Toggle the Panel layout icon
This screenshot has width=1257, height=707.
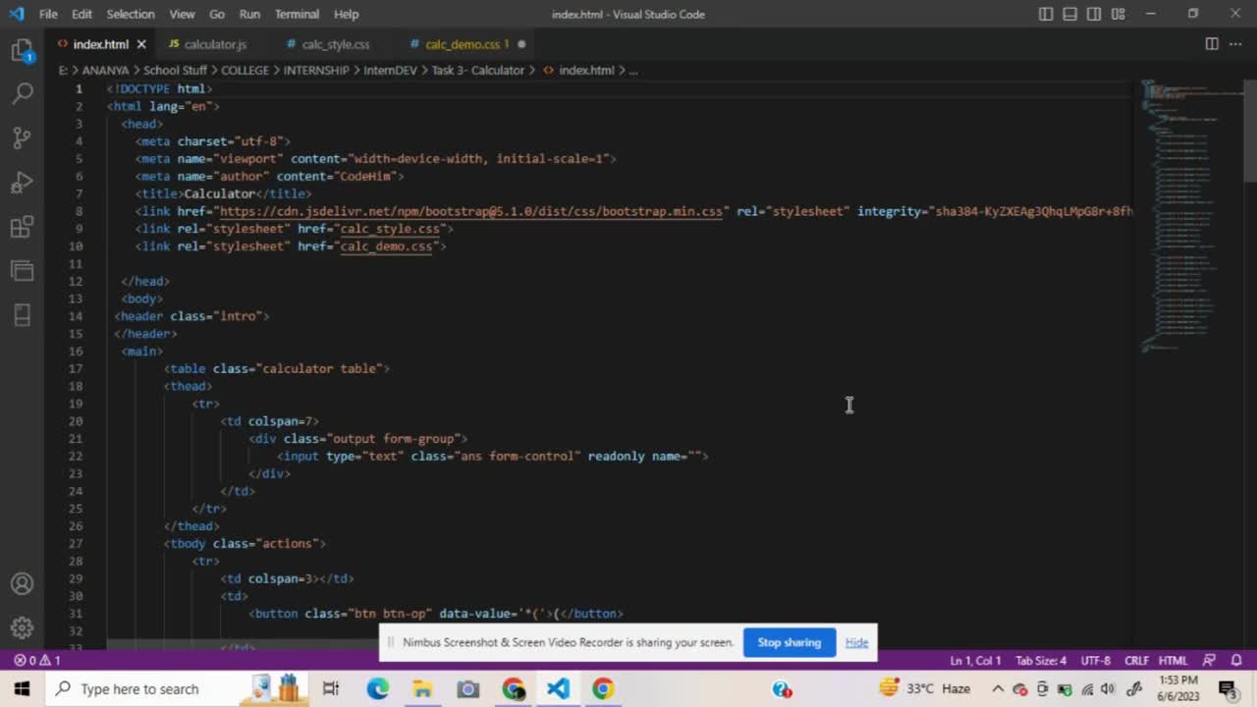(1069, 14)
